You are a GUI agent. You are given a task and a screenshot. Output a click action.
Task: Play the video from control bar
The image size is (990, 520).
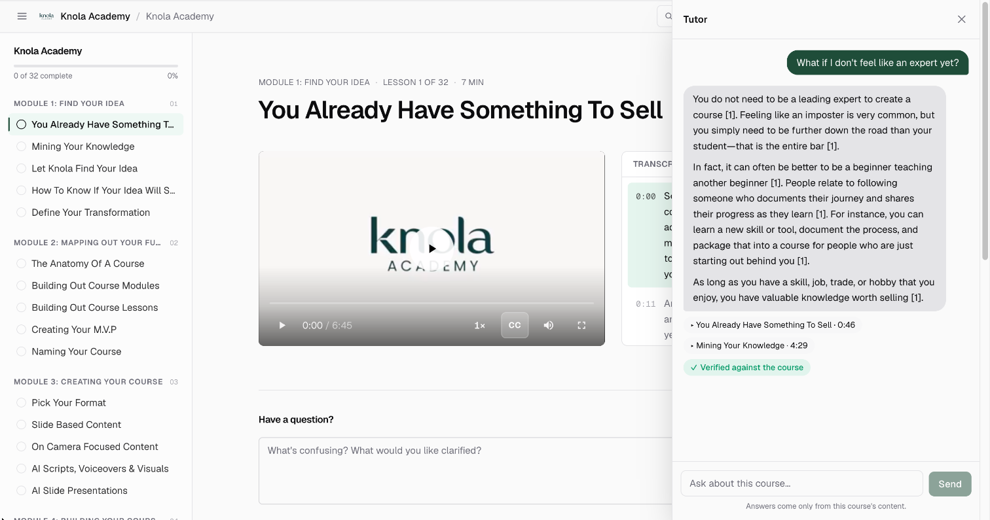point(282,325)
